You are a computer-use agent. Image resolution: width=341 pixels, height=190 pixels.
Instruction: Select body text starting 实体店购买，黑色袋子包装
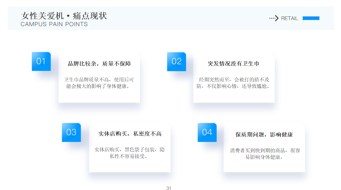coord(130,153)
